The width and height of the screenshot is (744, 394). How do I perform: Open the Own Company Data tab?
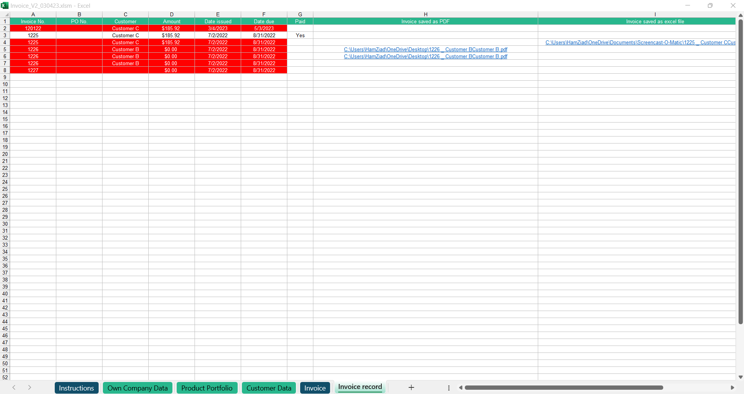coord(137,388)
